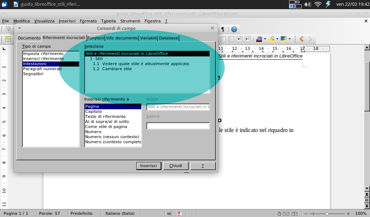This screenshot has height=217, width=370.
Task: Select heading '1.1 Vedere quale stile è attualmente applicato'
Action: (147, 64)
